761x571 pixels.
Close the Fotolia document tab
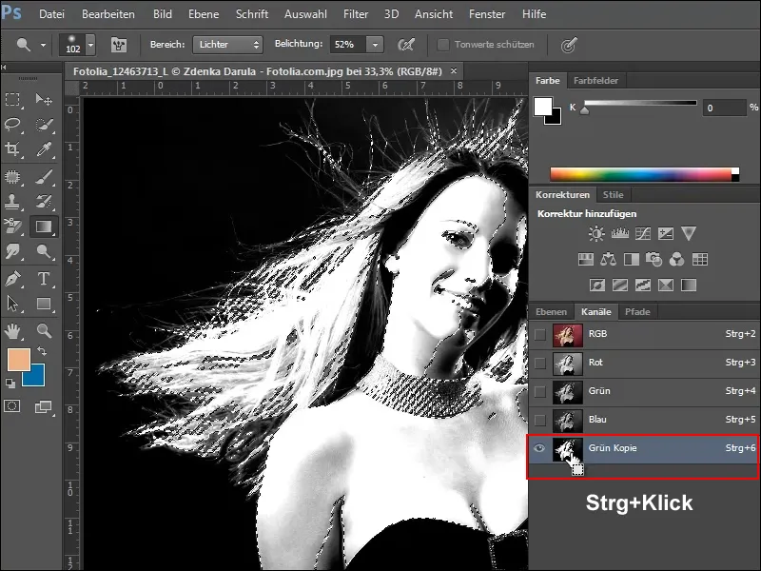[454, 70]
